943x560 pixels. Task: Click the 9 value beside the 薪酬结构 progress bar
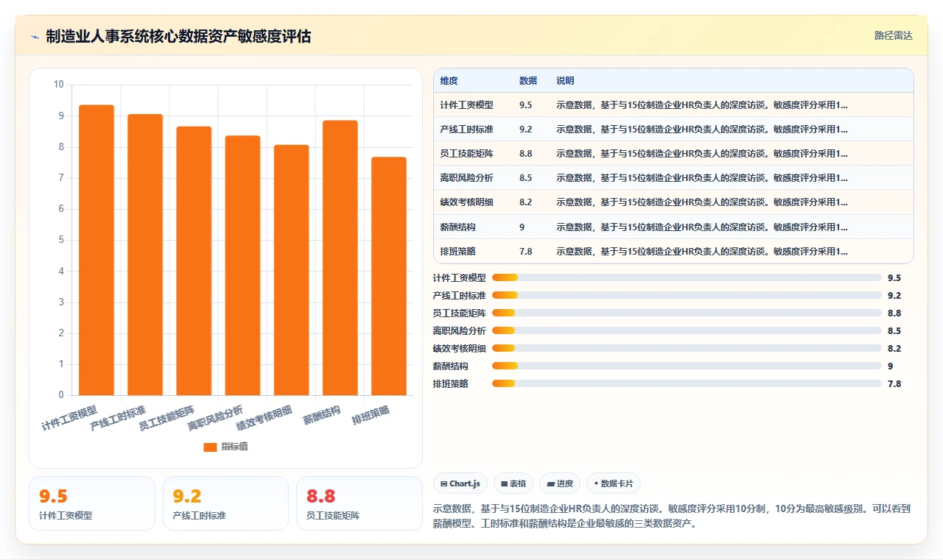[891, 366]
